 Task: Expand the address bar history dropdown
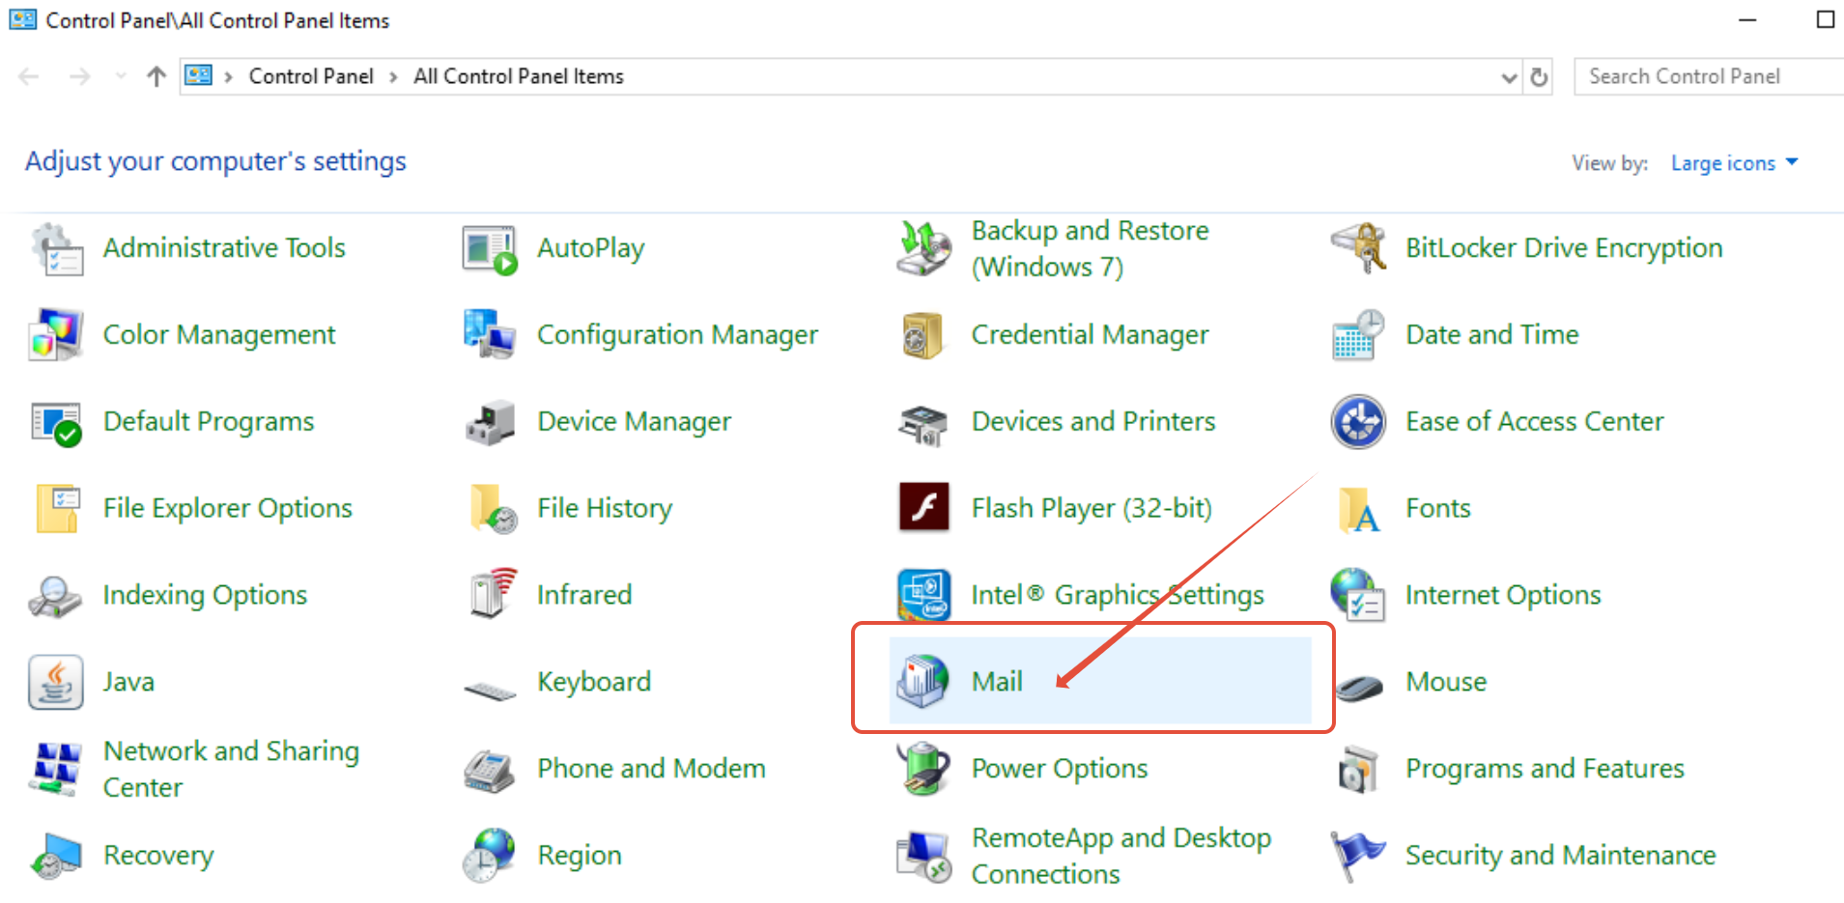1509,77
